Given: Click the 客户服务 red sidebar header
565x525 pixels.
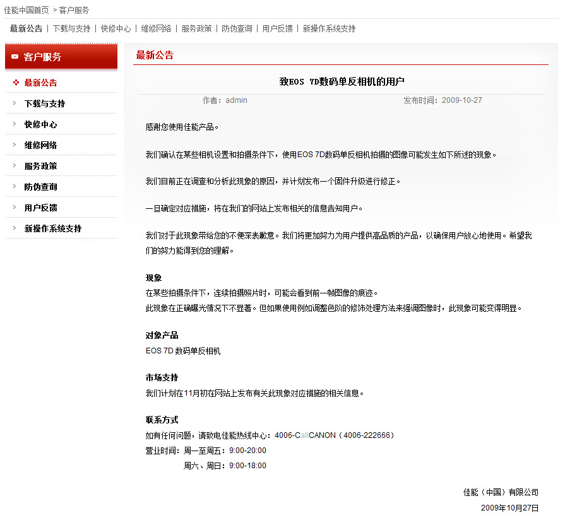Looking at the screenshot, I should click(x=61, y=57).
